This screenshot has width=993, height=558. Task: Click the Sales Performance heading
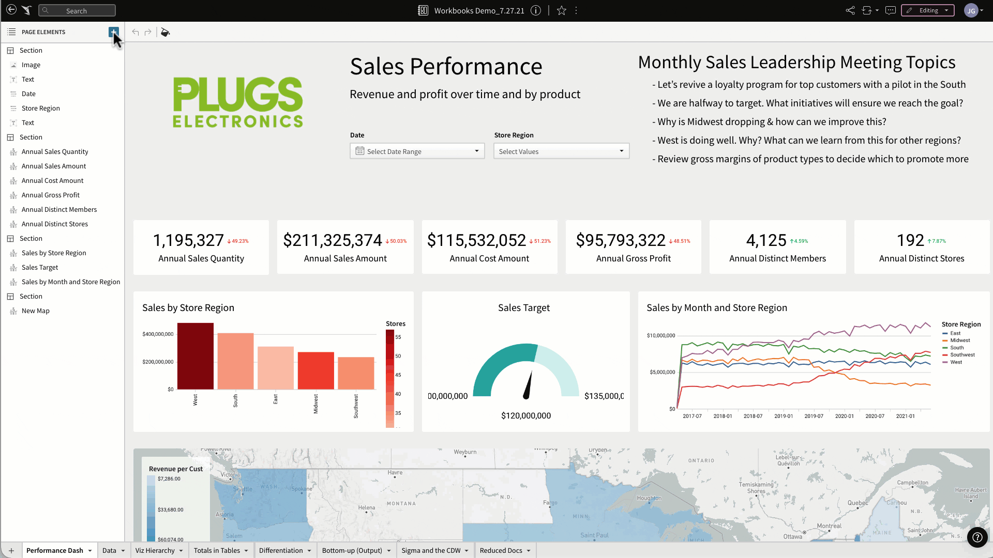coord(446,66)
